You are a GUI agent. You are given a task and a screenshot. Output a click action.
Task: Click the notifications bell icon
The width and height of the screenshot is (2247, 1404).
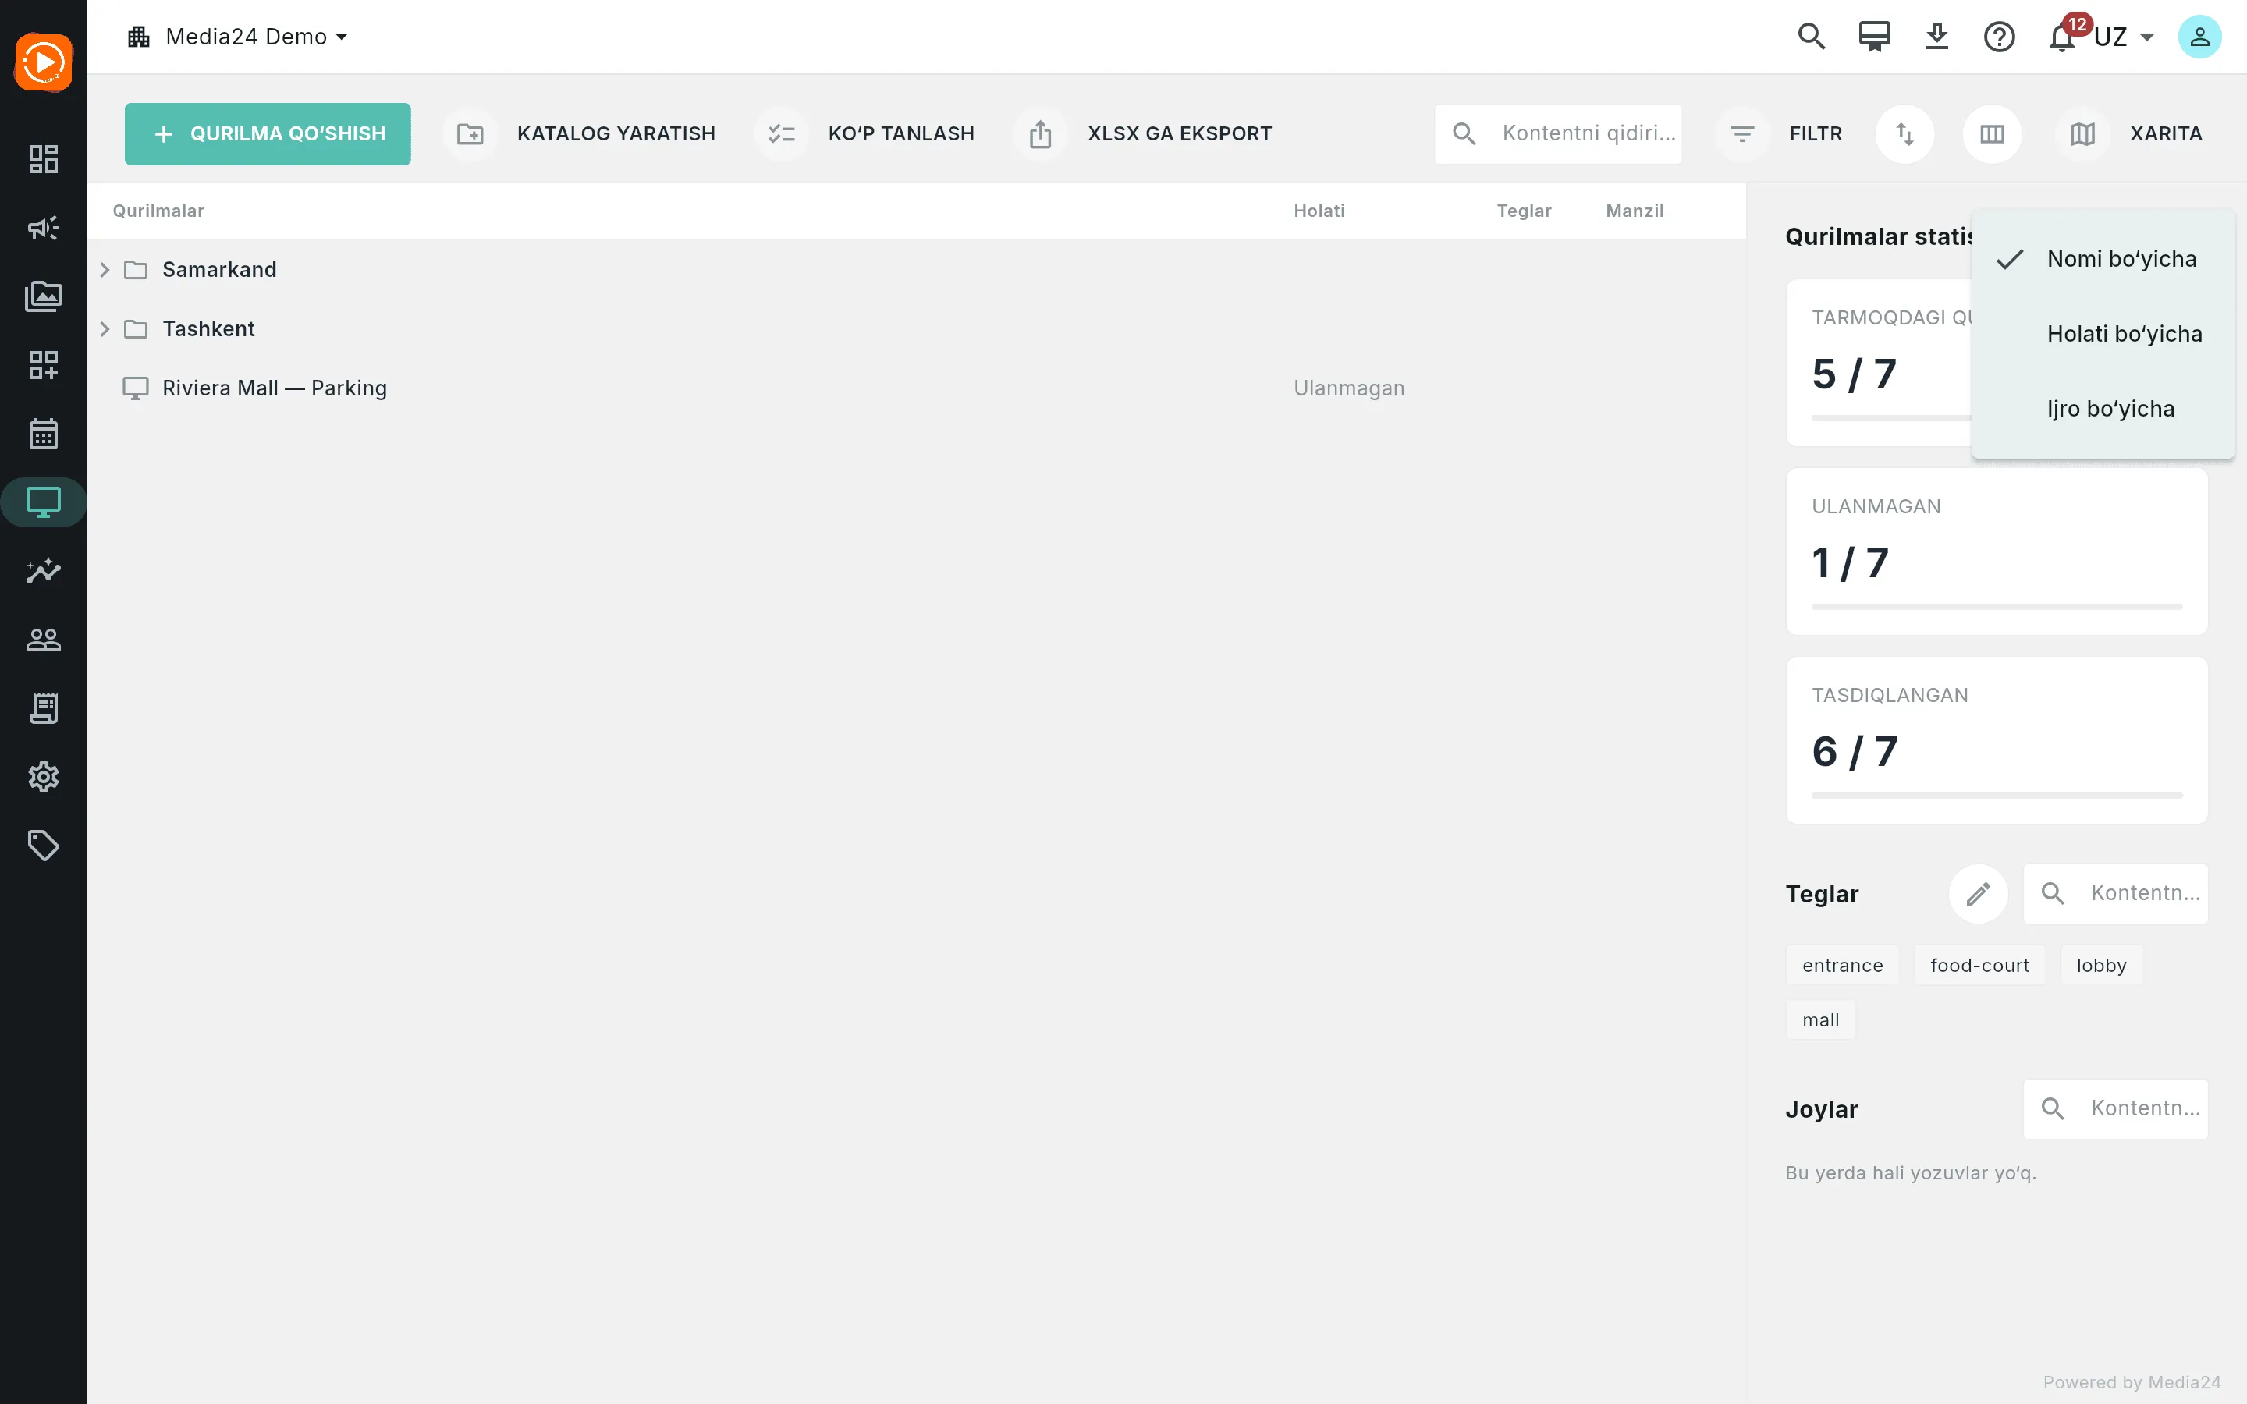point(2061,37)
